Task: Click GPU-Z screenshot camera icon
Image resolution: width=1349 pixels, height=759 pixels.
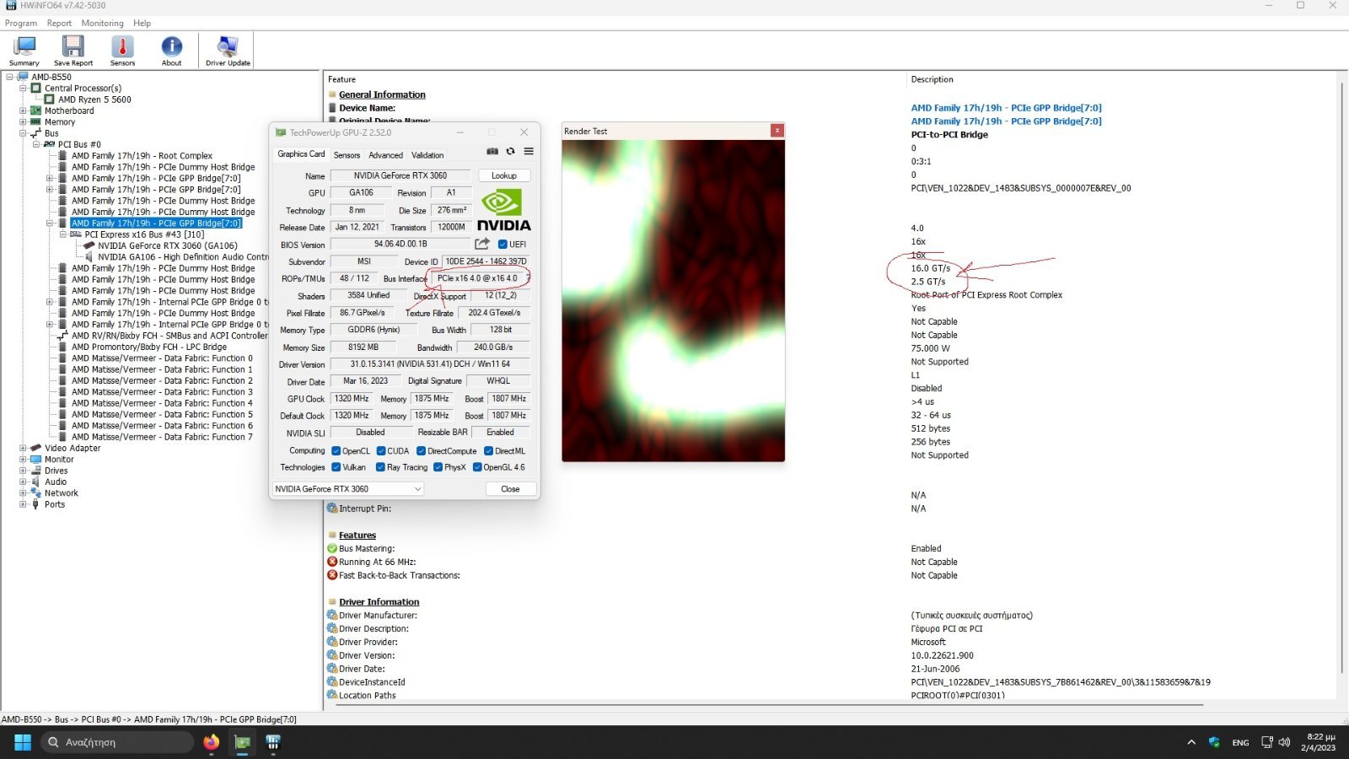Action: (492, 152)
